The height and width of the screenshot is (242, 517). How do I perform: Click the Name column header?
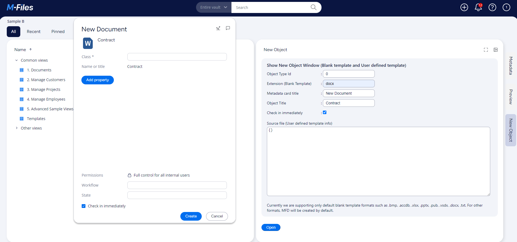point(20,50)
